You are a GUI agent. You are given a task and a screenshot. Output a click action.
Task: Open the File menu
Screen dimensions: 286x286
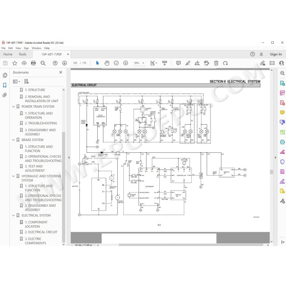3,48
